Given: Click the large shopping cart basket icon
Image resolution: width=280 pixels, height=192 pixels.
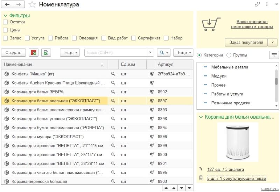Looking at the screenshot, I should click(x=211, y=24).
